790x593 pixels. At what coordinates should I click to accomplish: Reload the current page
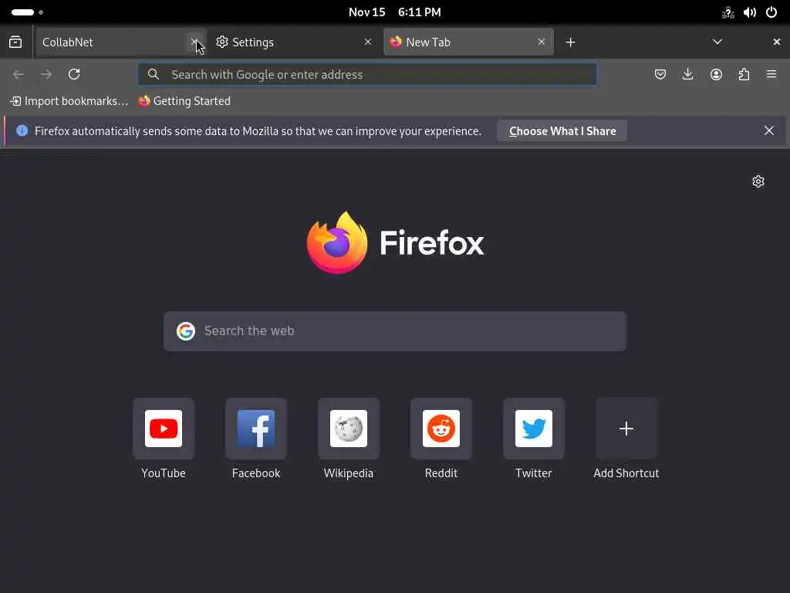[x=74, y=75]
